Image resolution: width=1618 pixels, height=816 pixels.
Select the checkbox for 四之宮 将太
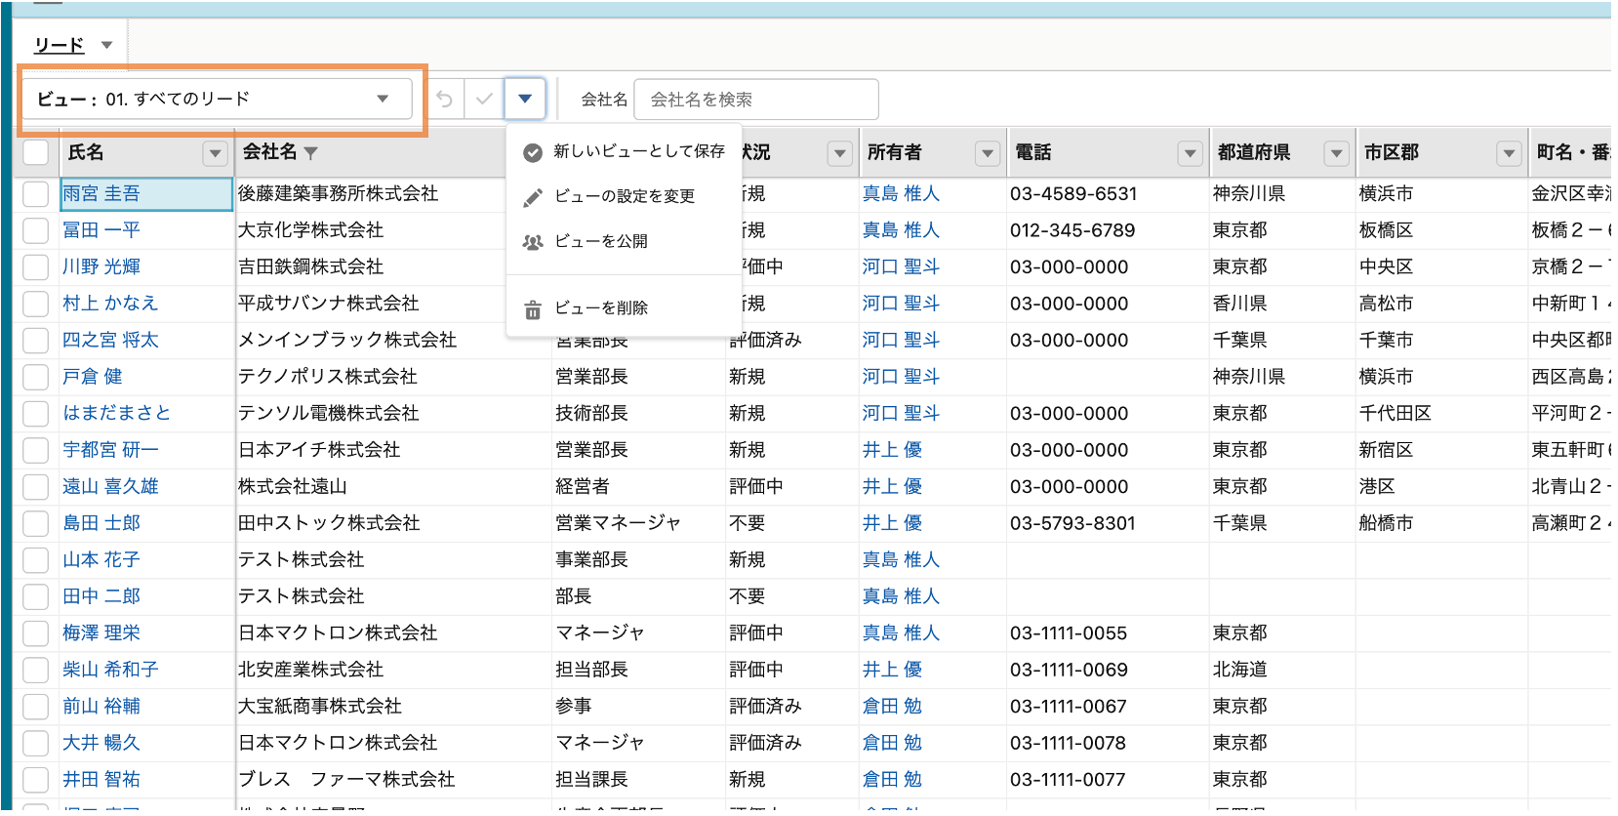click(36, 341)
